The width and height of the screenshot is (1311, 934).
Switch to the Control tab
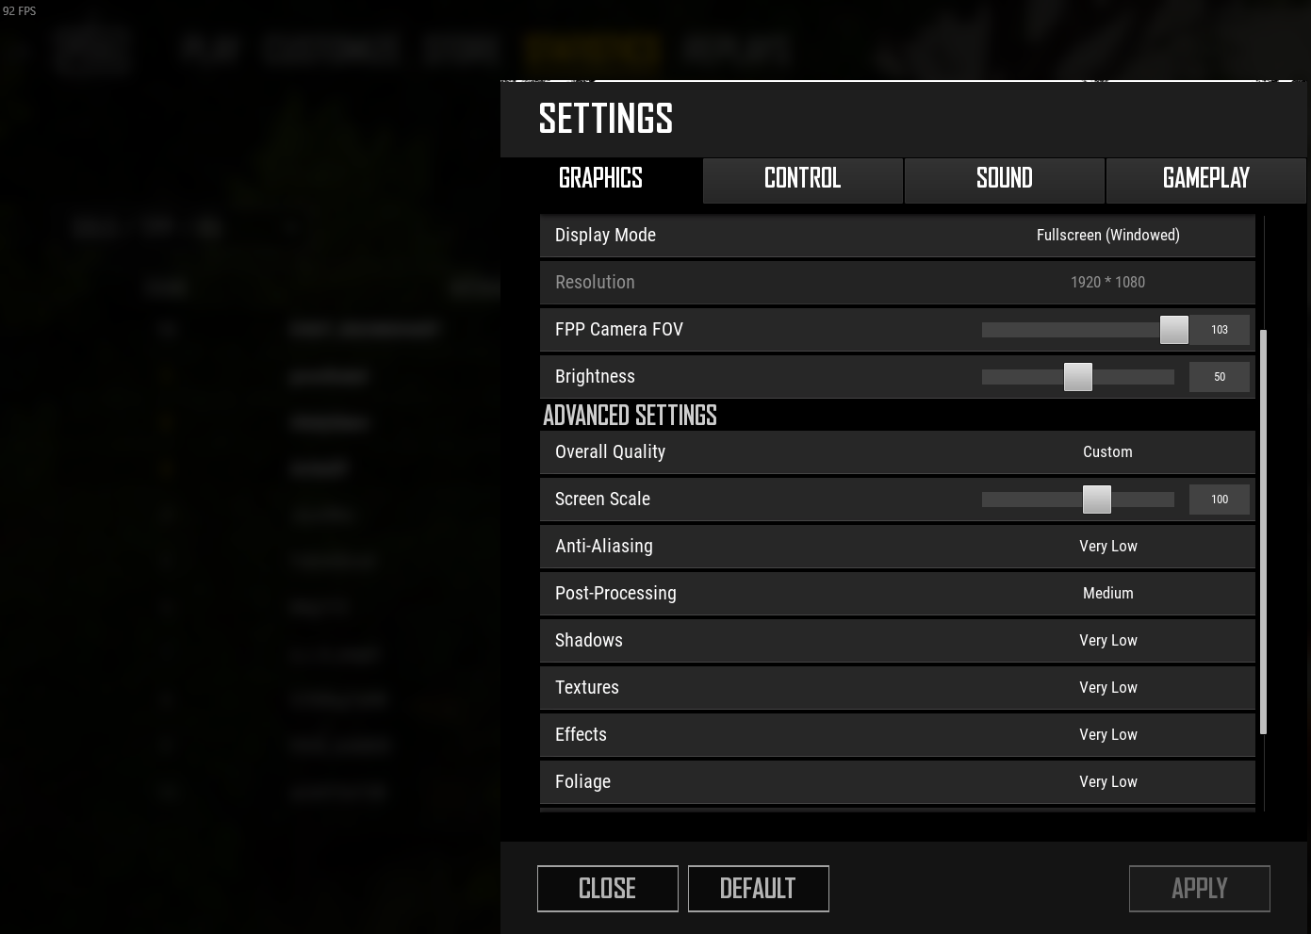point(802,179)
